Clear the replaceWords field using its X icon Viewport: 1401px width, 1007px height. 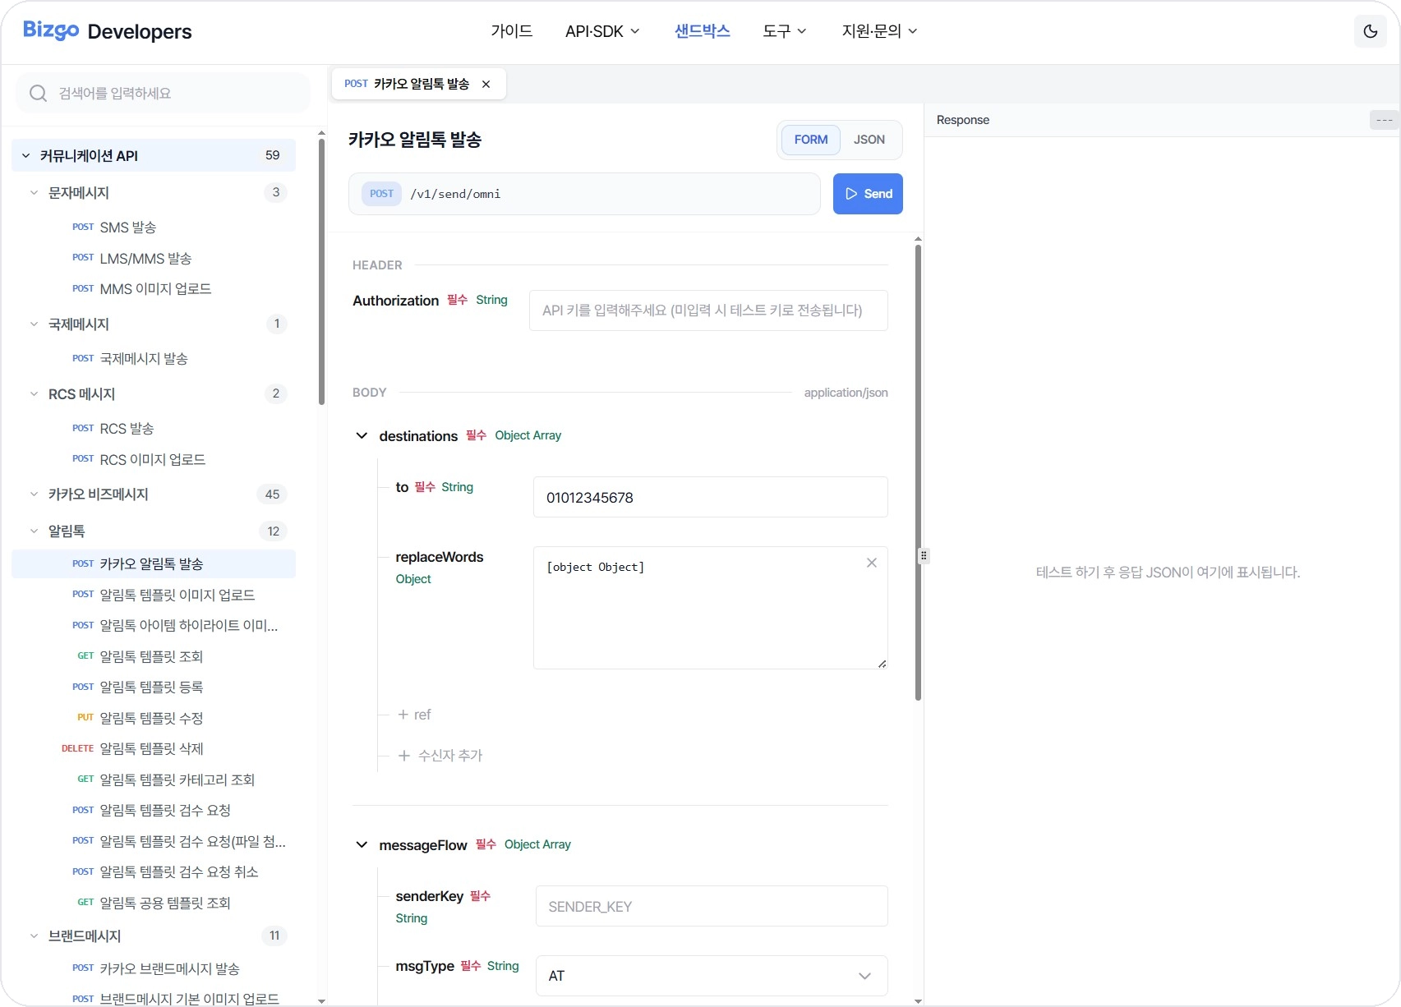[871, 563]
